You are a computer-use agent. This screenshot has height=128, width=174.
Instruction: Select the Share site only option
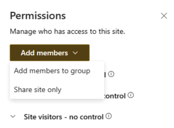[x=38, y=90]
